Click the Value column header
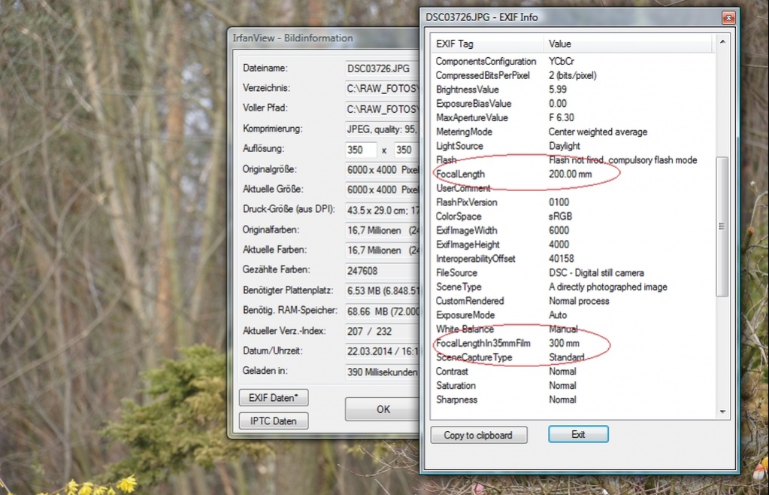Viewport: 769px width, 495px height. point(628,44)
